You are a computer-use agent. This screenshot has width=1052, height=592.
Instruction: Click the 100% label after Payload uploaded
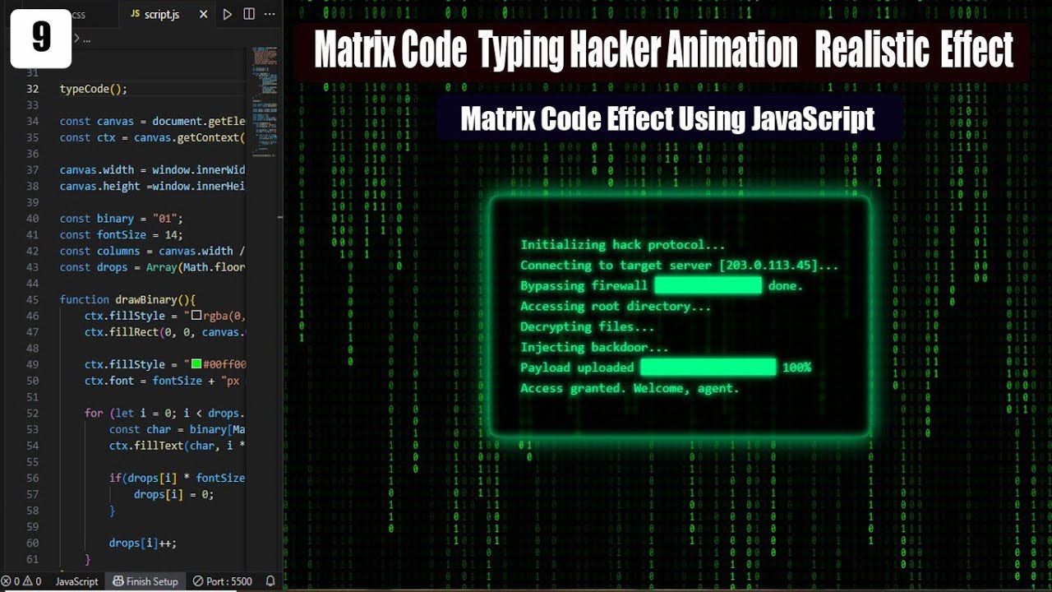797,368
